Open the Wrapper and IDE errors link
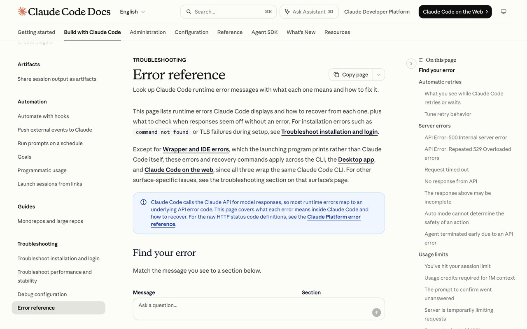Viewport: 527px width, 329px height. click(x=196, y=149)
